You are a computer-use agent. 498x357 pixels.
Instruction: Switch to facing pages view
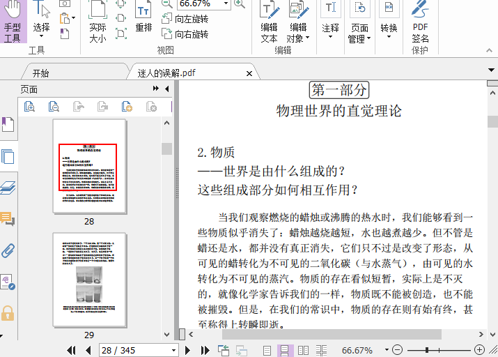coord(303,350)
